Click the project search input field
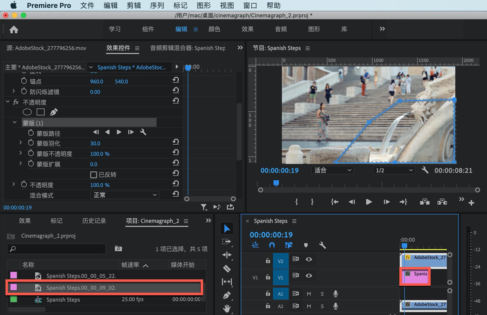The height and width of the screenshot is (315, 487). 56,249
